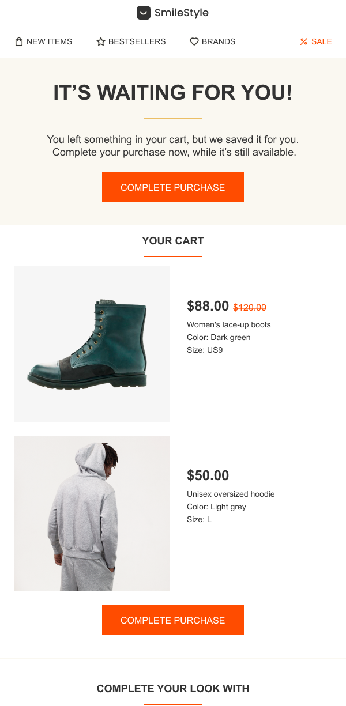Open the BESTSELLERS navigation link
The height and width of the screenshot is (706, 346).
tap(137, 41)
